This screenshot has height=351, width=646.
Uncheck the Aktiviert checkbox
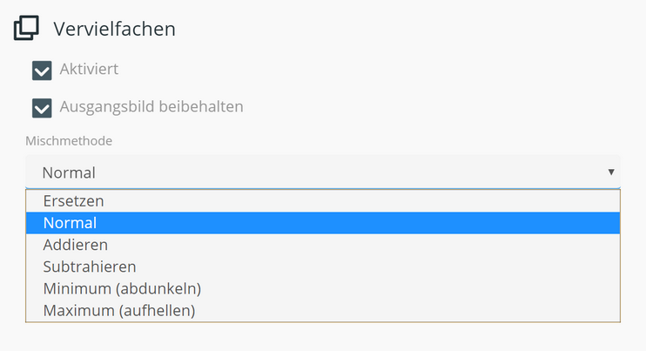click(x=42, y=70)
